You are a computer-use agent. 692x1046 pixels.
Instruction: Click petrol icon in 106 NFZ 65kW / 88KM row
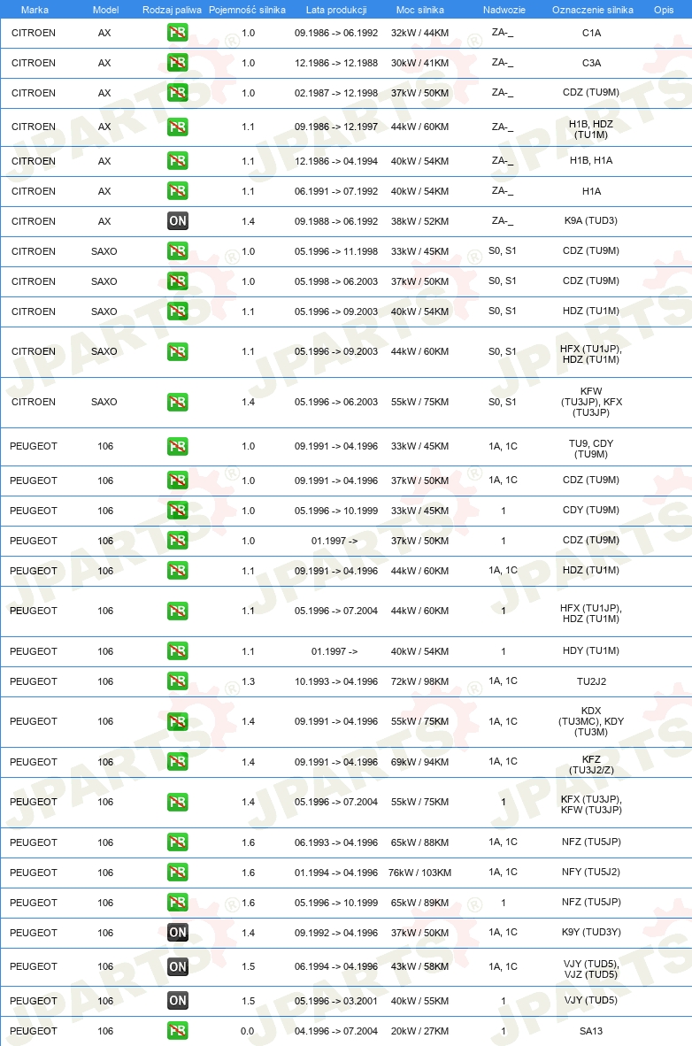178,842
